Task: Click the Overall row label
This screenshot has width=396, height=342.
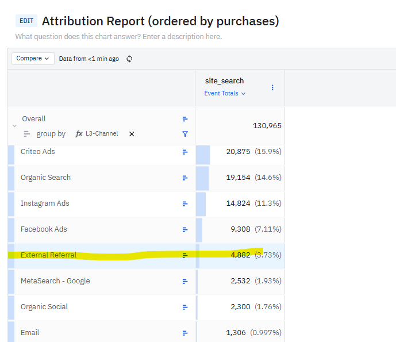Action: [33, 119]
